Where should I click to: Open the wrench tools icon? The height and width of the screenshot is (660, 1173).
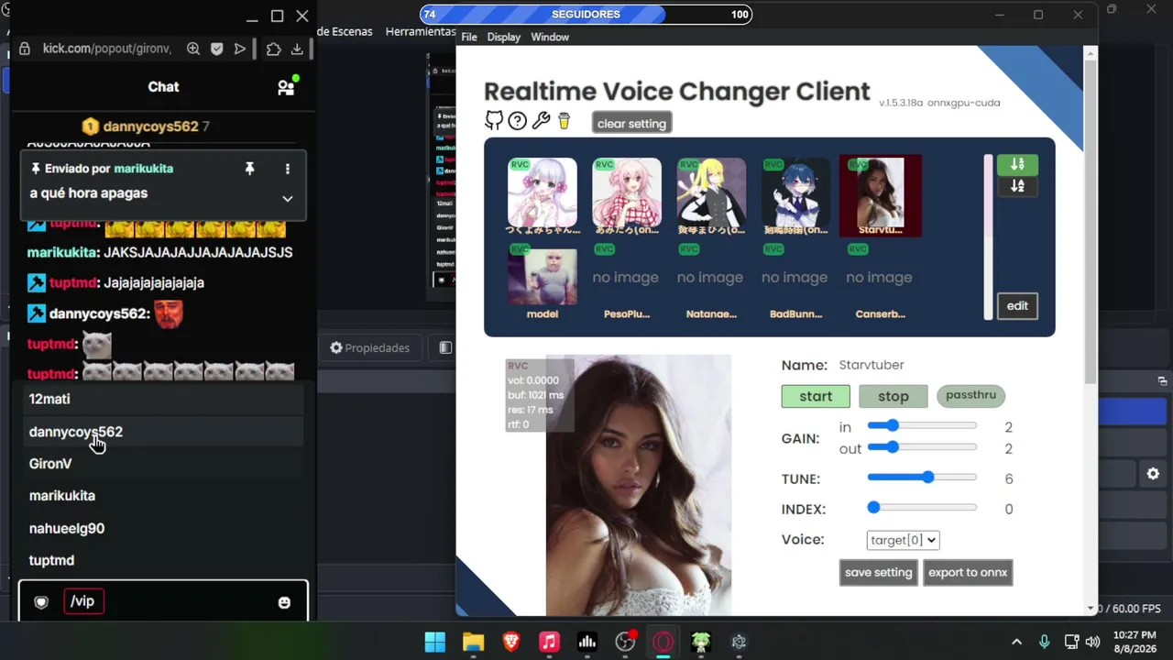pyautogui.click(x=541, y=121)
